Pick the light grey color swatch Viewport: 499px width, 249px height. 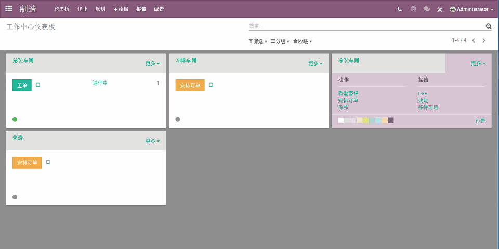pos(347,120)
